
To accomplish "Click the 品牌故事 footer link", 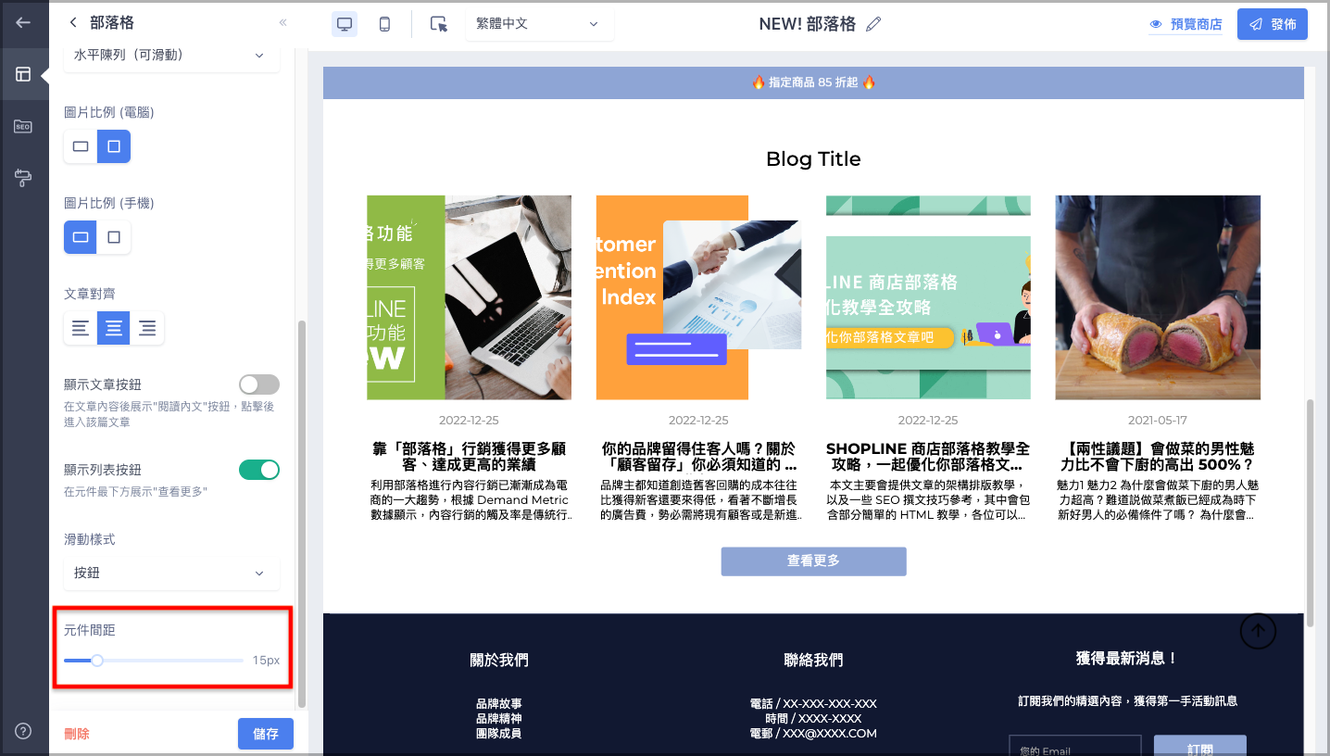I will (x=498, y=704).
